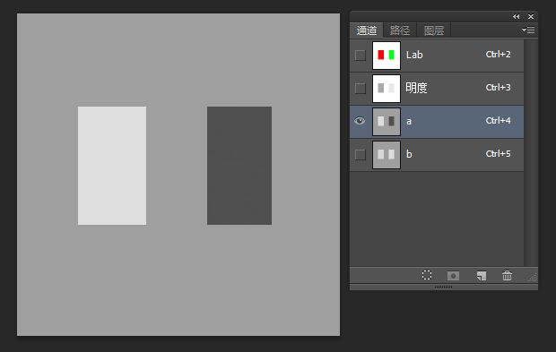Load channel as selection icon
The image size is (556, 352).
[x=427, y=275]
